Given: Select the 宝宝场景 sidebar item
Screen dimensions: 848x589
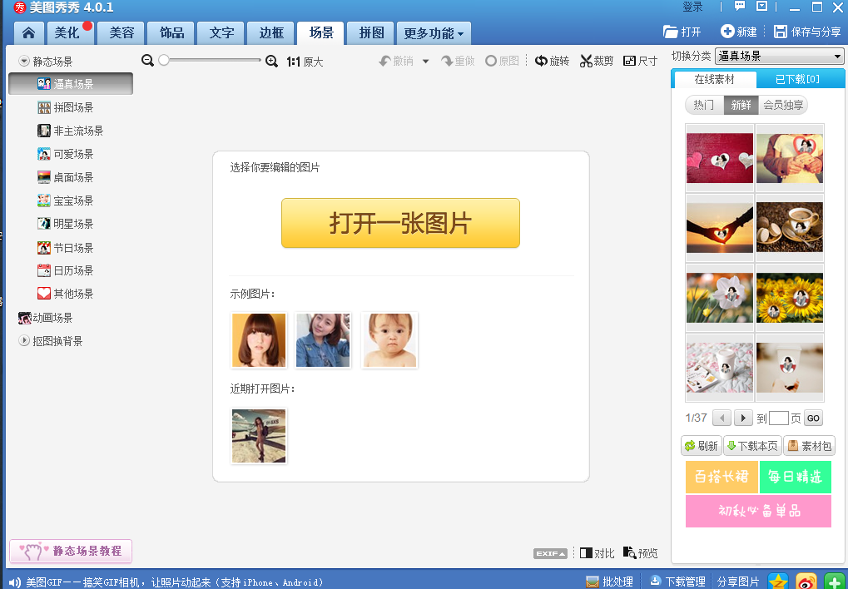Looking at the screenshot, I should click(x=66, y=200).
